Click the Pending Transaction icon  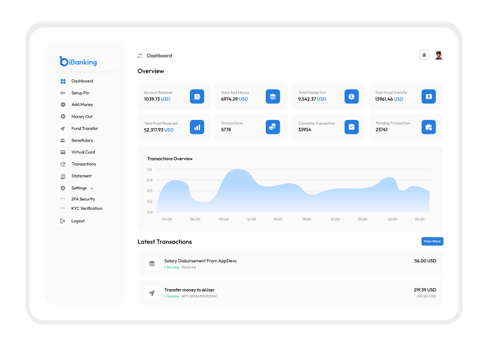coord(429,126)
